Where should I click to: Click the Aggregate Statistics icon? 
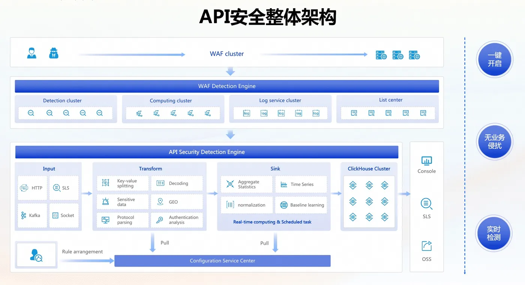[x=230, y=184]
